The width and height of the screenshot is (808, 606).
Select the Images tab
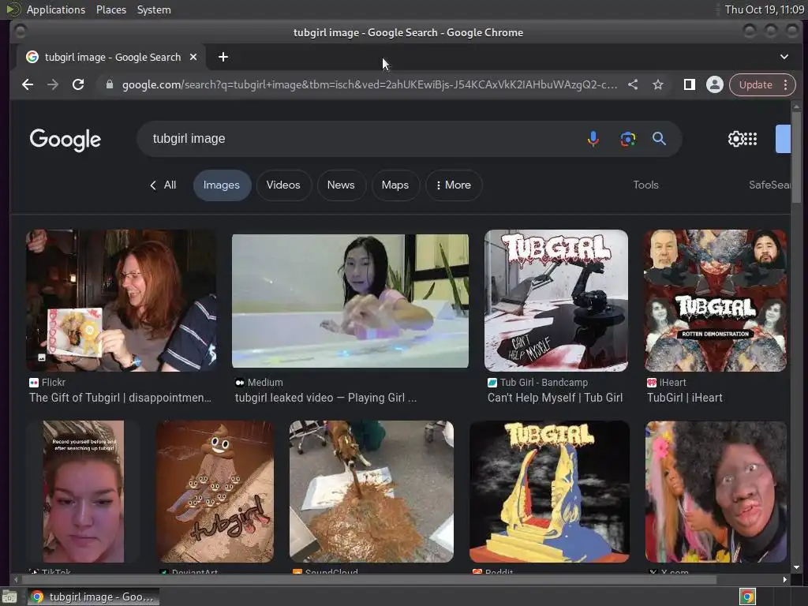222,185
